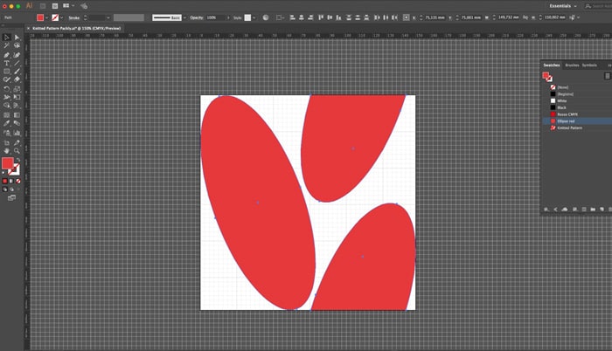Image resolution: width=612 pixels, height=351 pixels.
Task: Select the Shape Builder tool
Action: [x=7, y=106]
